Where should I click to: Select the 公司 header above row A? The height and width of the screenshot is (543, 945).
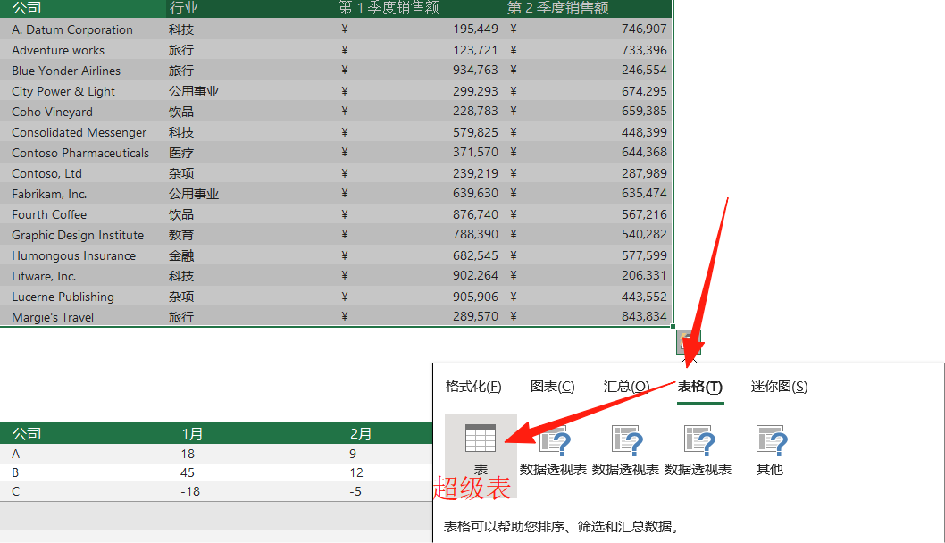[x=27, y=433]
